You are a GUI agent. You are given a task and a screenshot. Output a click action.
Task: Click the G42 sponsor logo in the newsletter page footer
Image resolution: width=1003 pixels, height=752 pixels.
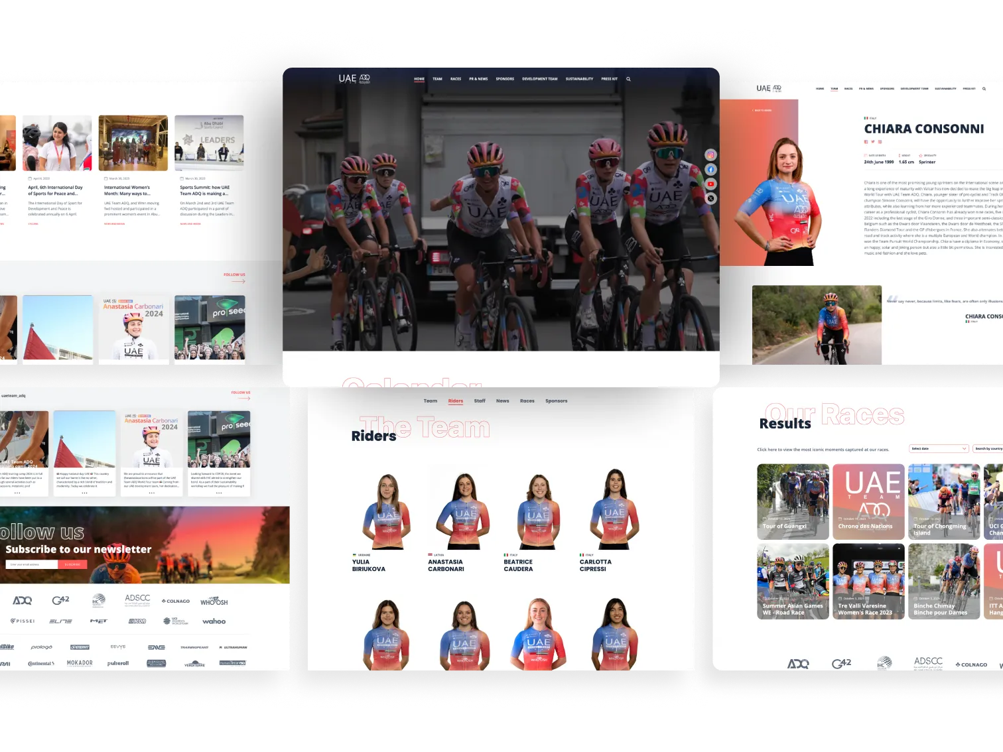click(x=60, y=600)
